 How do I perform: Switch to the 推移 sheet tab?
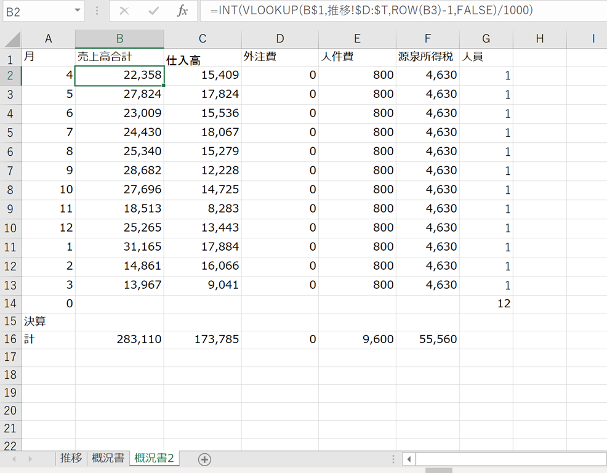pos(71,458)
